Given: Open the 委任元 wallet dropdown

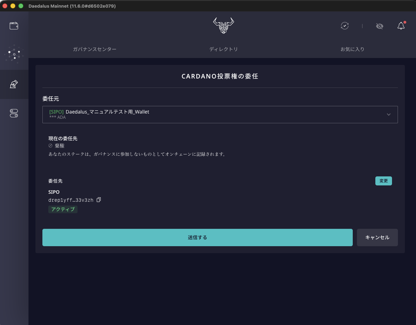Looking at the screenshot, I should click(x=220, y=115).
